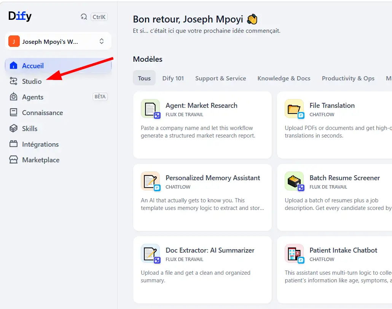Open Studio in the sidebar

[x=58, y=81]
